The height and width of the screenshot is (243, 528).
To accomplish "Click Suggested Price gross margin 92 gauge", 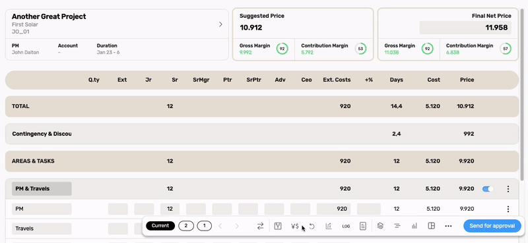I will (x=282, y=49).
